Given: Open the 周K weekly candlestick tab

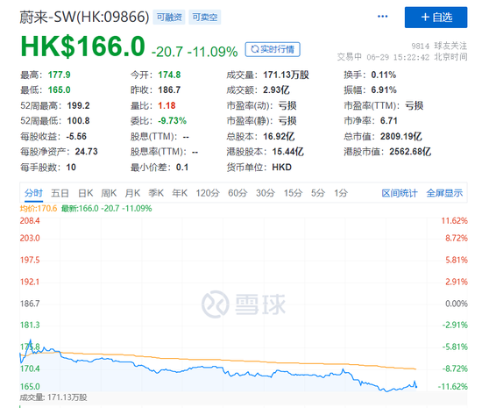Looking at the screenshot, I should tap(109, 193).
